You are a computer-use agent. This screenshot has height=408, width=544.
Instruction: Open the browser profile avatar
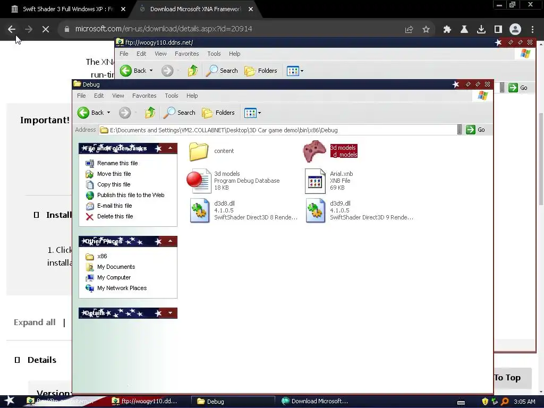tap(515, 30)
